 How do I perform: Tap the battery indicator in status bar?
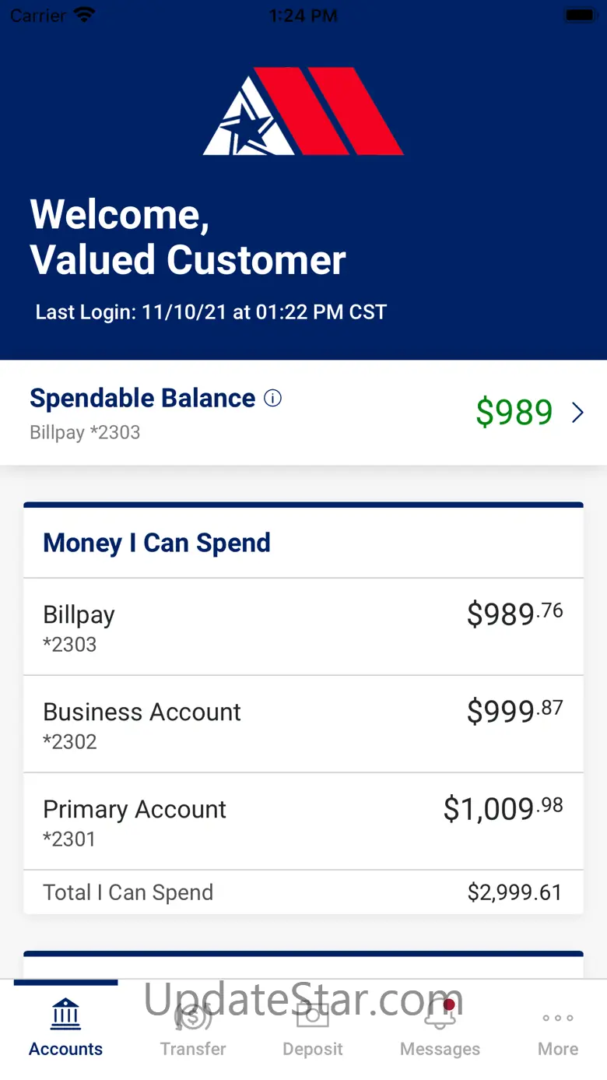pos(581,15)
